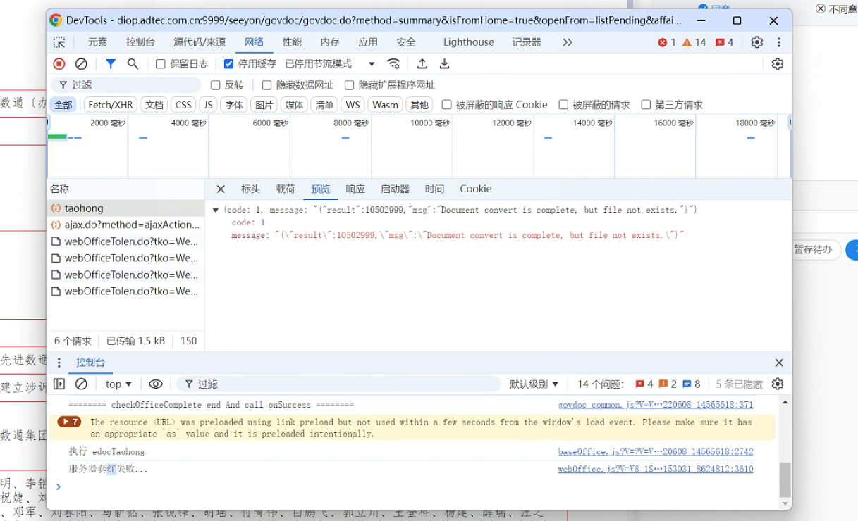Screen dimensions: 858x521
Task: Select the taohong request in list
Action: pos(84,208)
